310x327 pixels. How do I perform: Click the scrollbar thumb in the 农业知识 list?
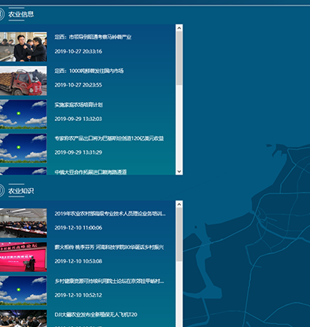pyautogui.click(x=179, y=235)
